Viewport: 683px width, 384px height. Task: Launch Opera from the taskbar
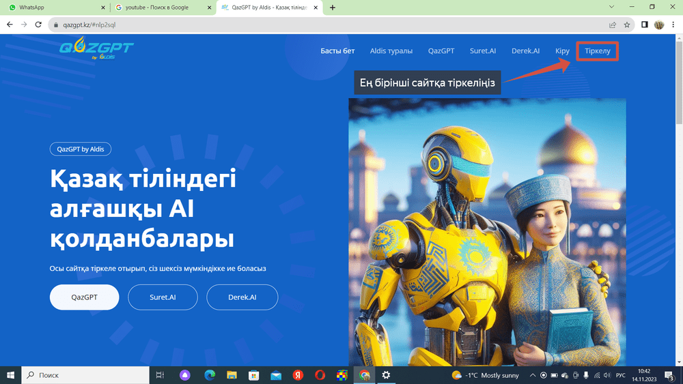[x=320, y=375]
